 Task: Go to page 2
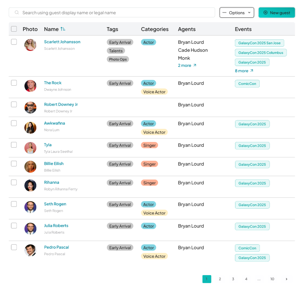pyautogui.click(x=220, y=279)
